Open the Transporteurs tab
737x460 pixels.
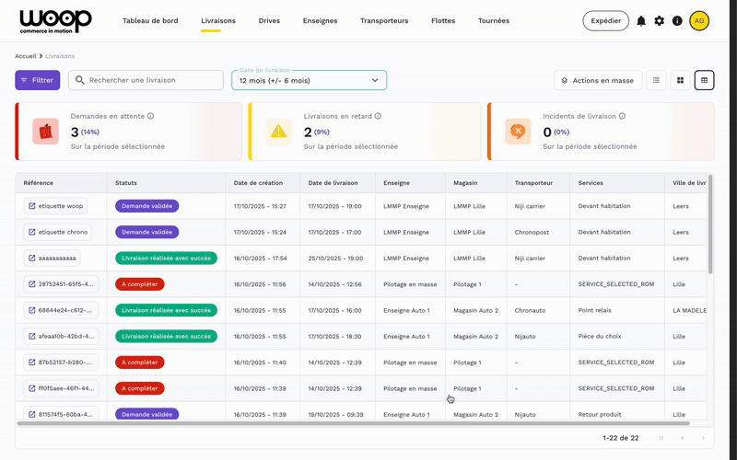point(384,20)
